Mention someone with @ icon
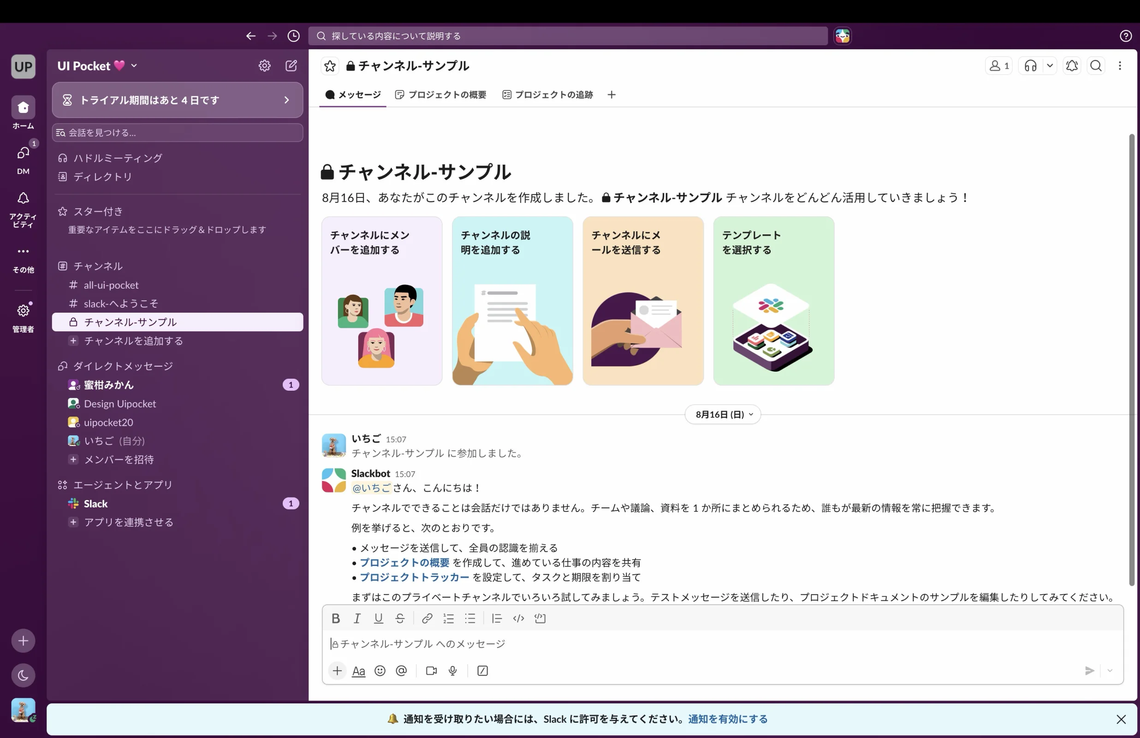 401,671
